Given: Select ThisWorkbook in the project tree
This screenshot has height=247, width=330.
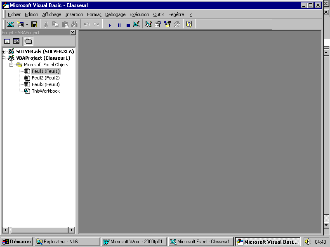Looking at the screenshot, I should 46,91.
